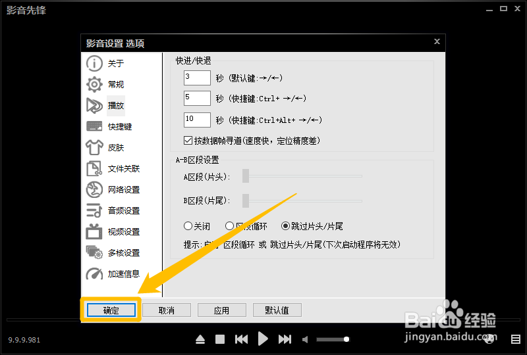
Task: Toggle 按数据帧寻道 checkbox
Action: click(x=188, y=141)
